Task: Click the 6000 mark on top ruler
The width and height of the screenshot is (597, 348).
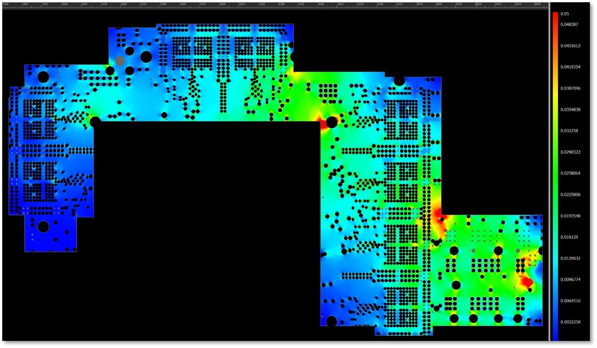Action: [459, 4]
